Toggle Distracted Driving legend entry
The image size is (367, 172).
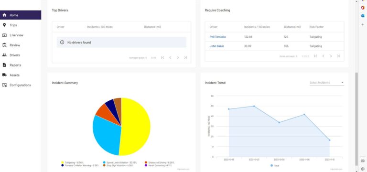click(x=160, y=162)
